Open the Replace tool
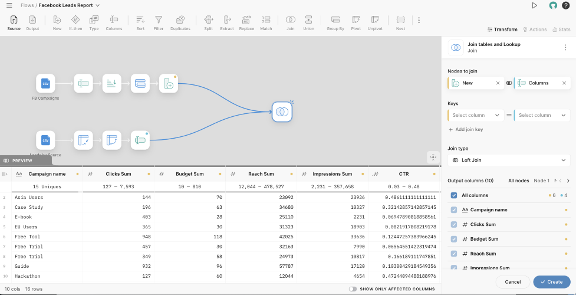This screenshot has width=576, height=295. tap(246, 23)
